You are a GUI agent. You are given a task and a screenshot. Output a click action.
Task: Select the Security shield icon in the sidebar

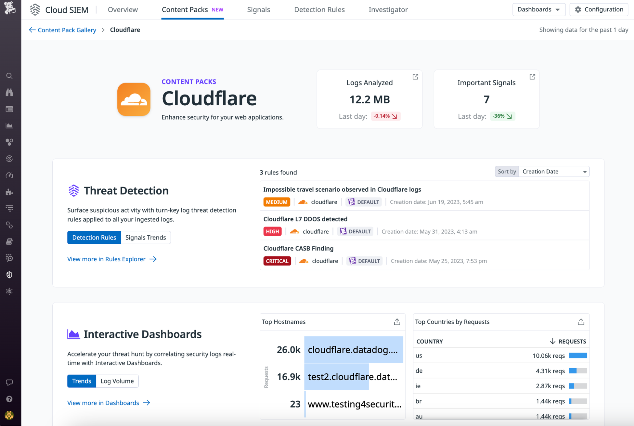[10, 275]
